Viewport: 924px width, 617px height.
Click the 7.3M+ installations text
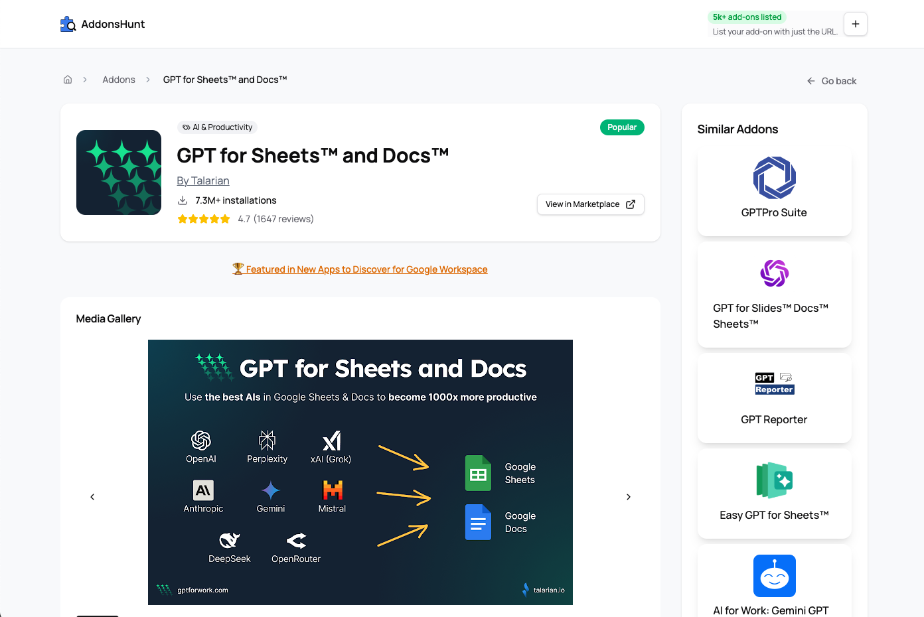236,200
